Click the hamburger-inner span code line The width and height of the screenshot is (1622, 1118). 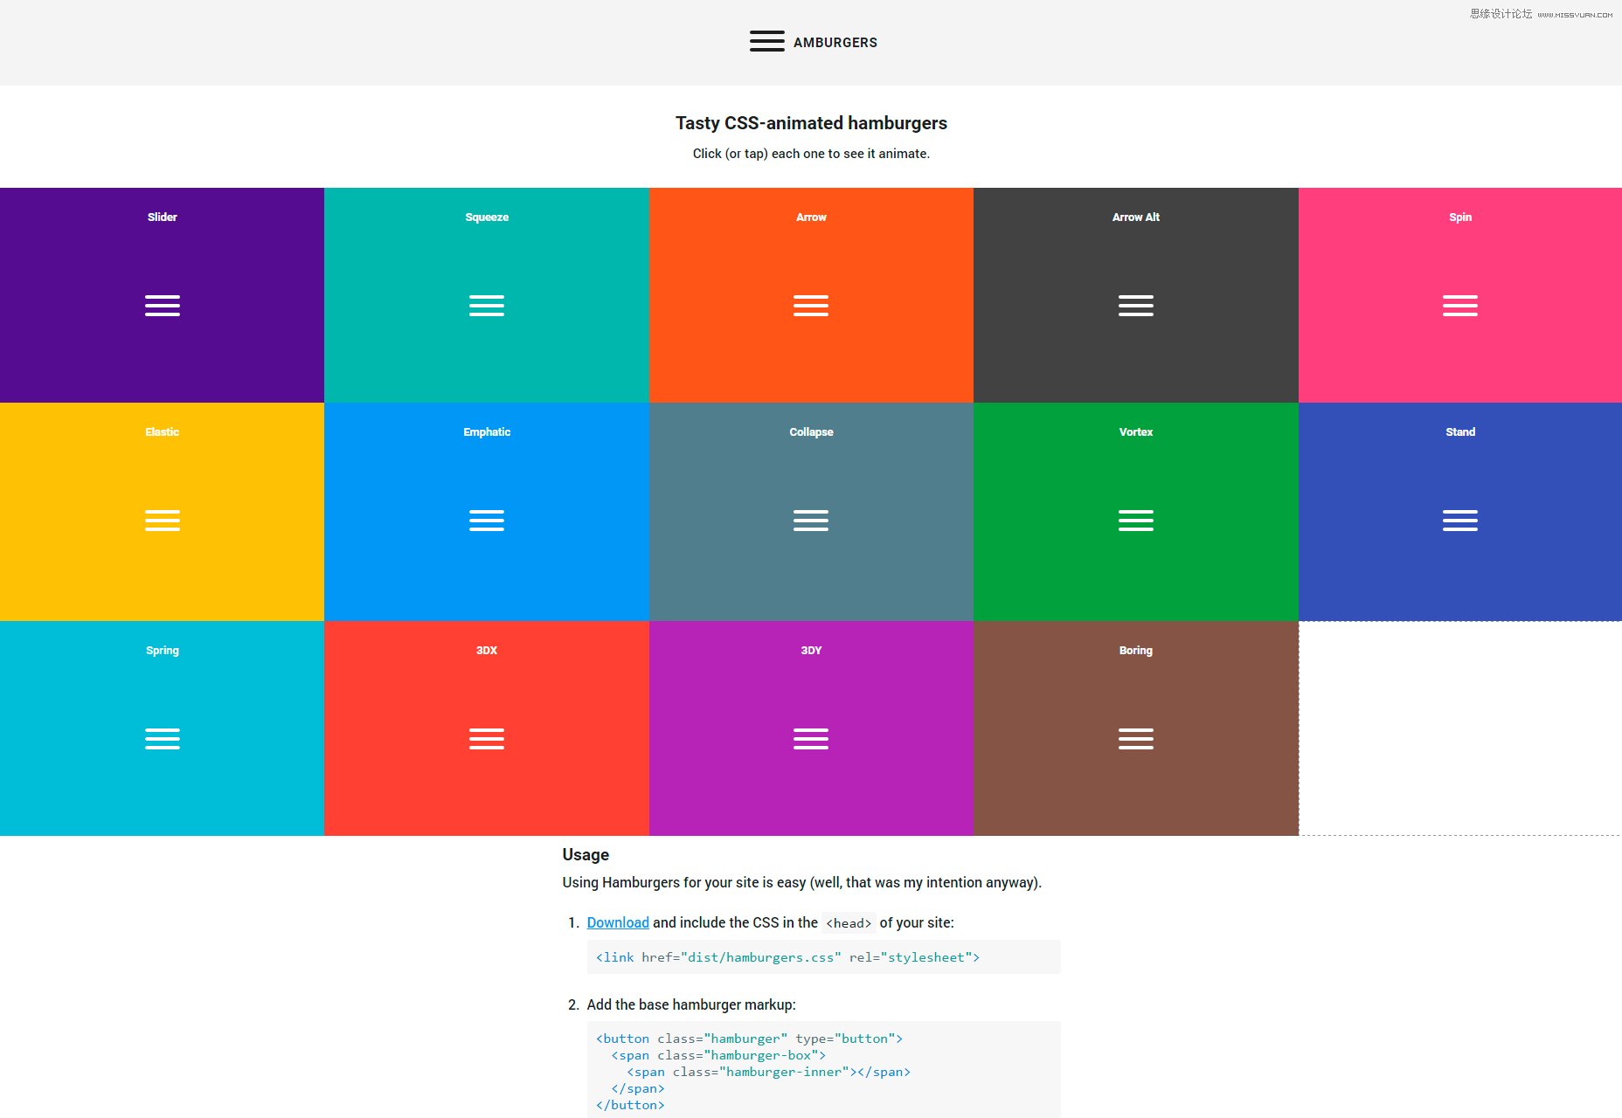[769, 1072]
